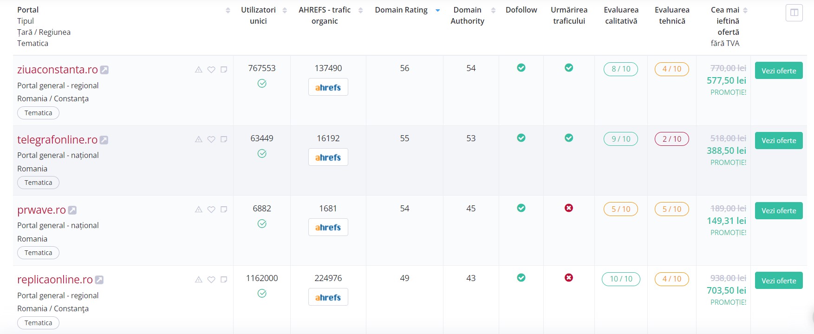Click the Dofollow check icon for ziuaconstanta.ro
This screenshot has width=814, height=334.
[x=521, y=68]
